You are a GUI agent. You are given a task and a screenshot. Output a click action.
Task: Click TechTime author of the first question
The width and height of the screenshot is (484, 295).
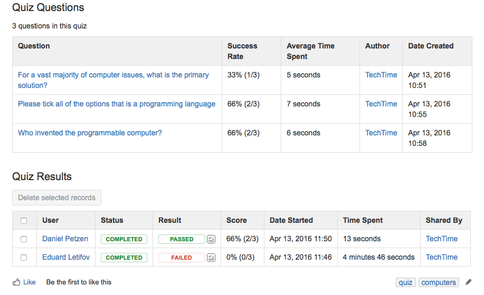(381, 75)
